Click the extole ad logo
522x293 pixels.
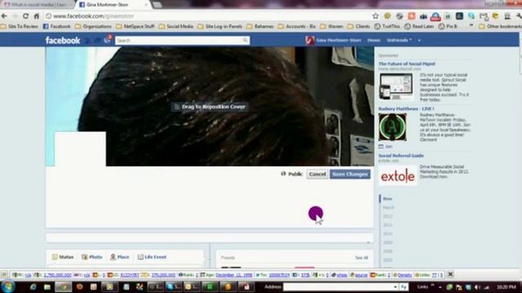click(x=398, y=176)
